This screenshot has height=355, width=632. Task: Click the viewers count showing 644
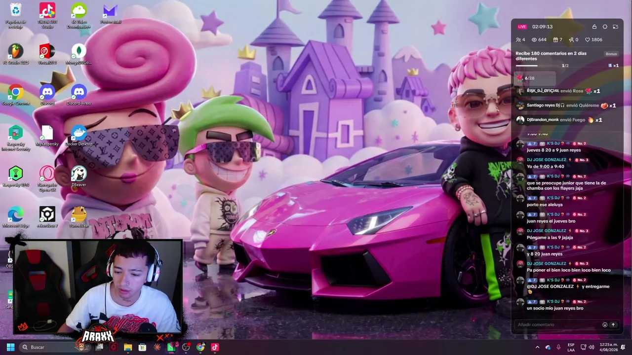click(539, 40)
